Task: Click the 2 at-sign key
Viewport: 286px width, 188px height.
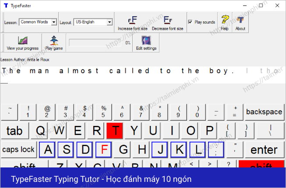Action: (47, 112)
